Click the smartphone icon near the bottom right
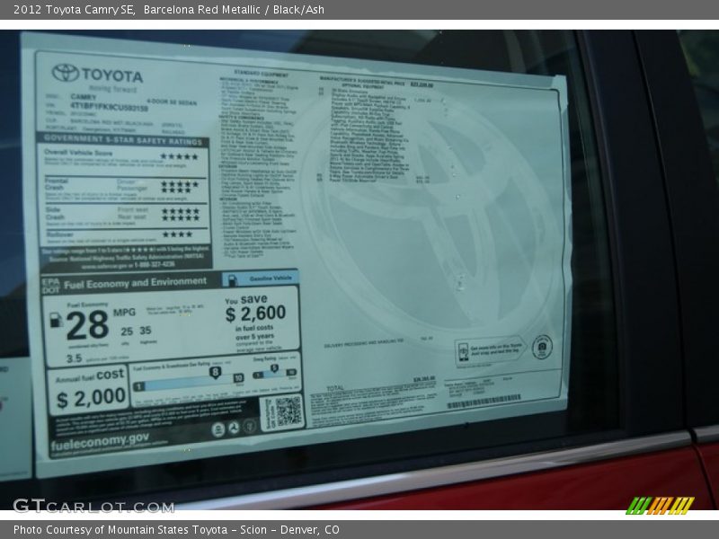719x539 pixels. tap(462, 351)
